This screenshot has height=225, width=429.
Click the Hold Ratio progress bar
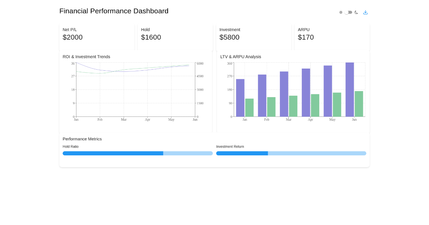(x=138, y=153)
